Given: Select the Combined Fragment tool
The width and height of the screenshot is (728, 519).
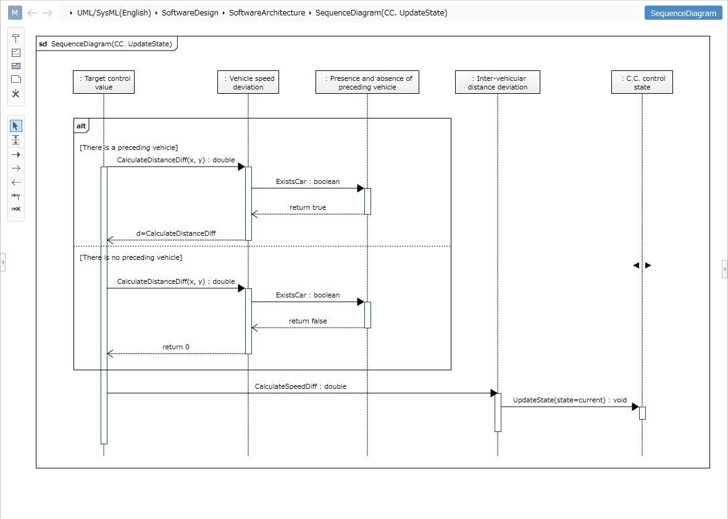Looking at the screenshot, I should [16, 52].
